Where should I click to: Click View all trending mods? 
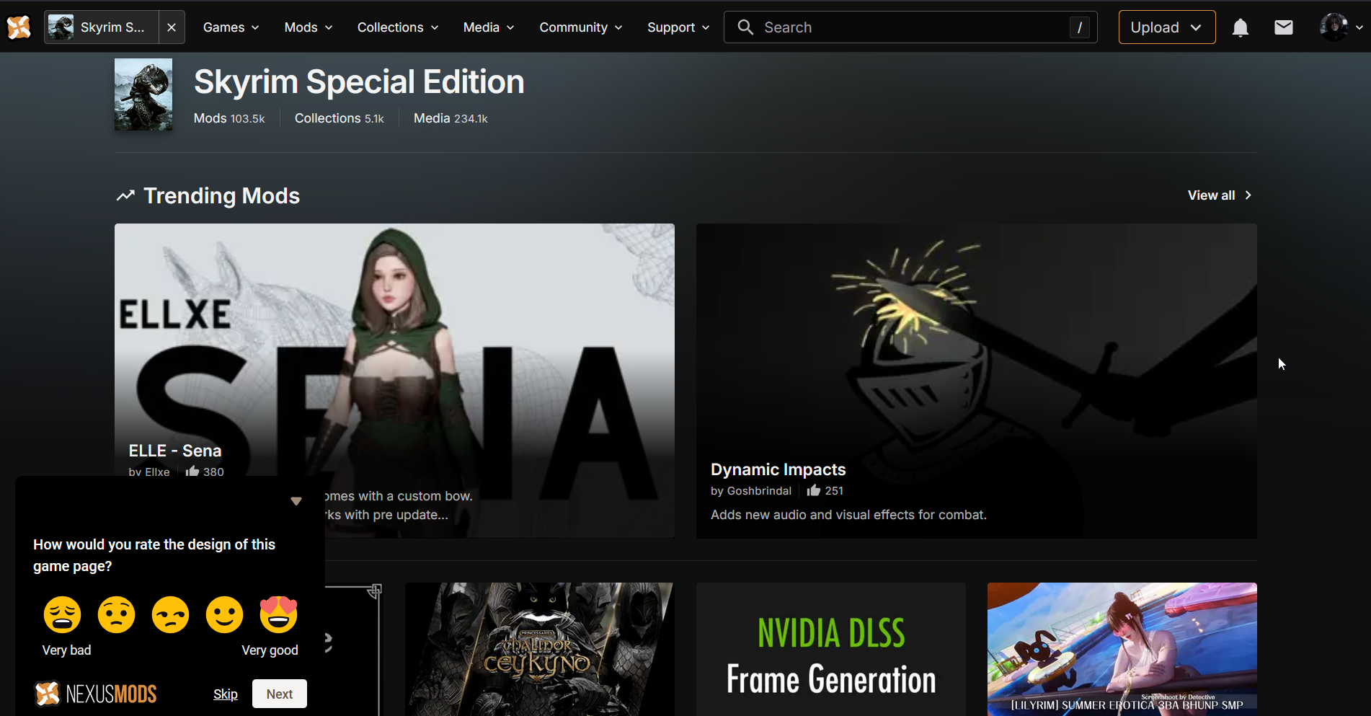pyautogui.click(x=1220, y=195)
